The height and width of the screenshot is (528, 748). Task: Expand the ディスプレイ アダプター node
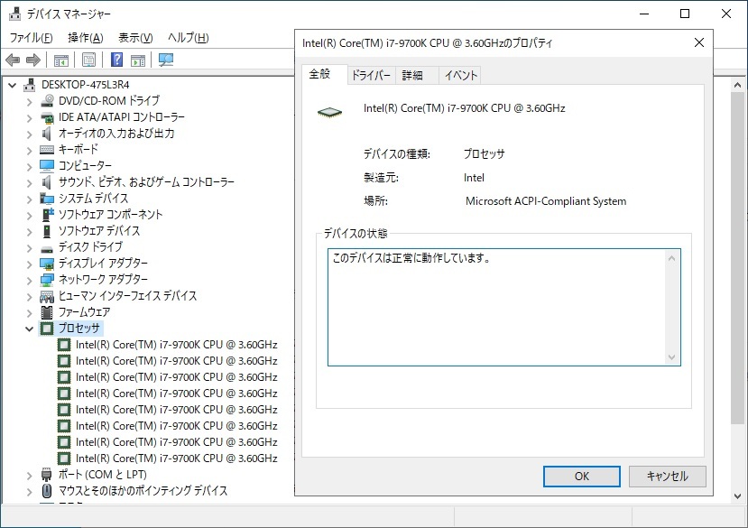click(x=30, y=264)
